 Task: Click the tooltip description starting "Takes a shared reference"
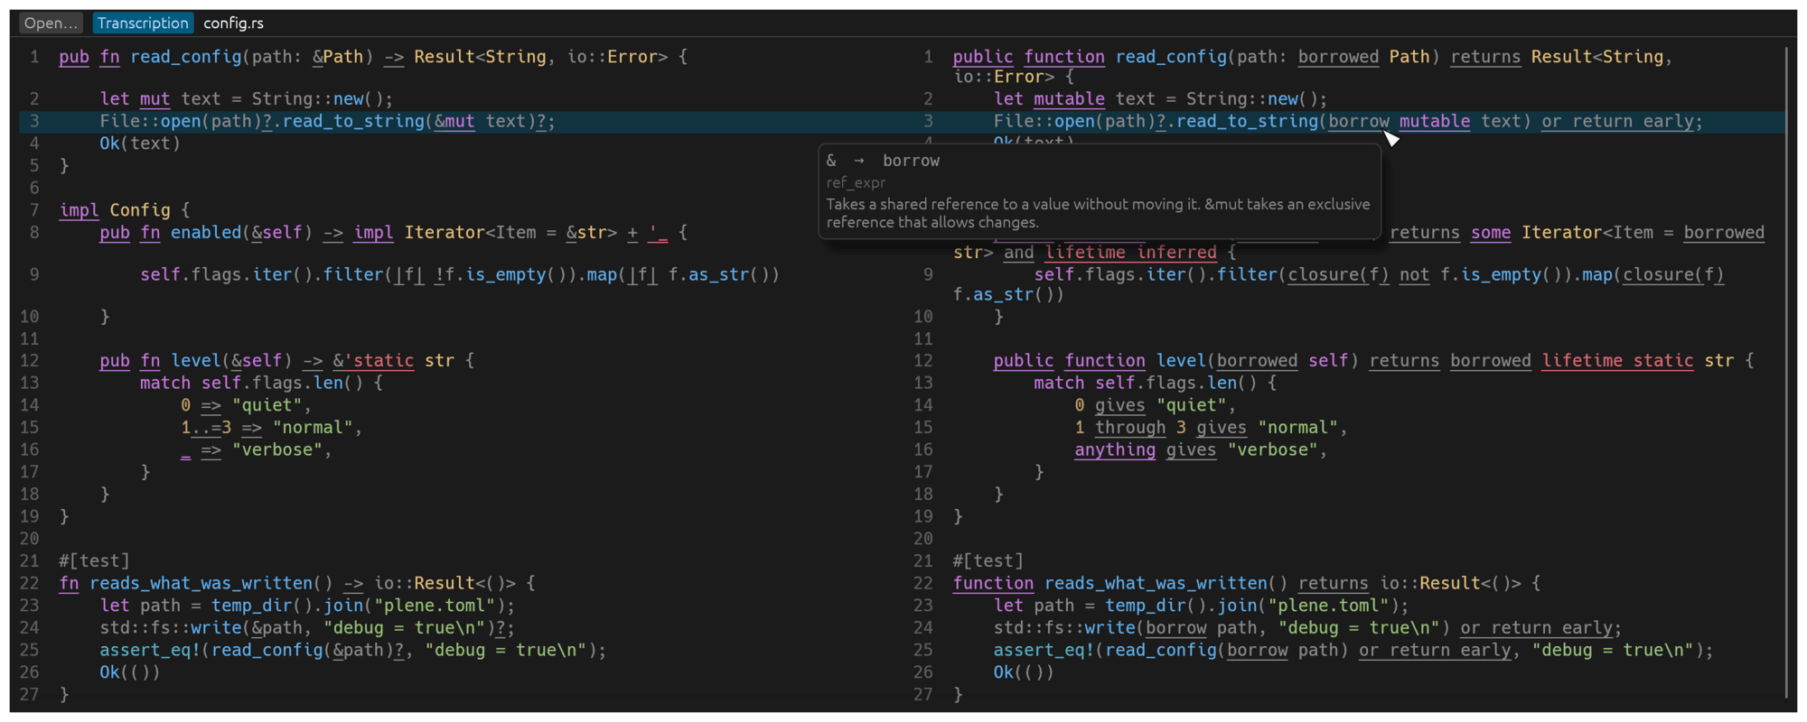[x=1098, y=213]
